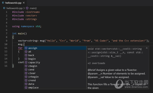The height and width of the screenshot is (93, 153).
Task: Click the '@param __val Value to be assigned' line
Action: tap(108, 77)
